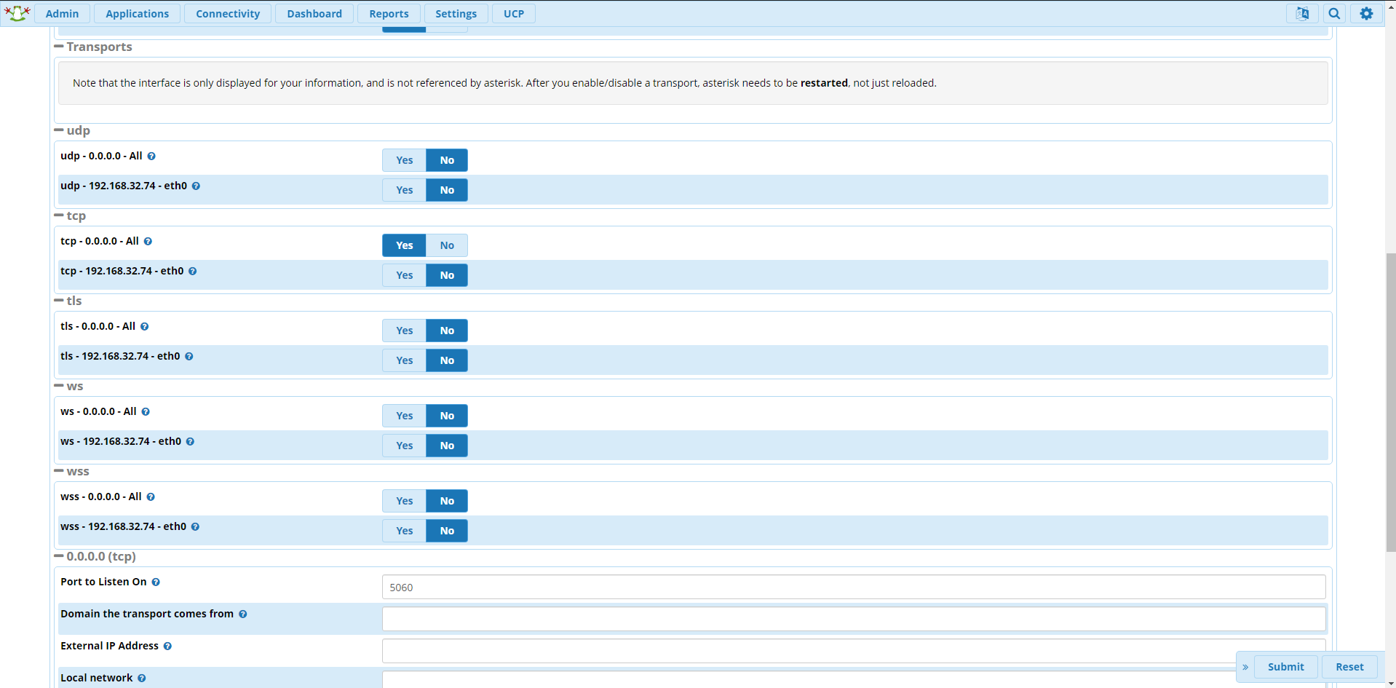This screenshot has width=1396, height=688.
Task: Click the FreePBX logo icon
Action: click(x=17, y=13)
